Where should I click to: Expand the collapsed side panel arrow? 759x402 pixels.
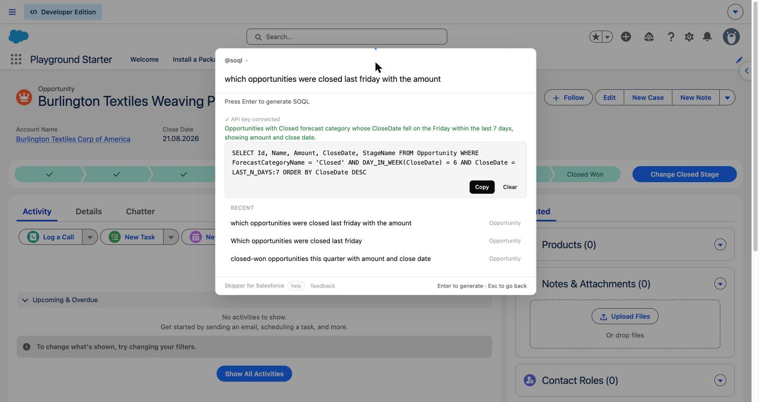tap(746, 71)
